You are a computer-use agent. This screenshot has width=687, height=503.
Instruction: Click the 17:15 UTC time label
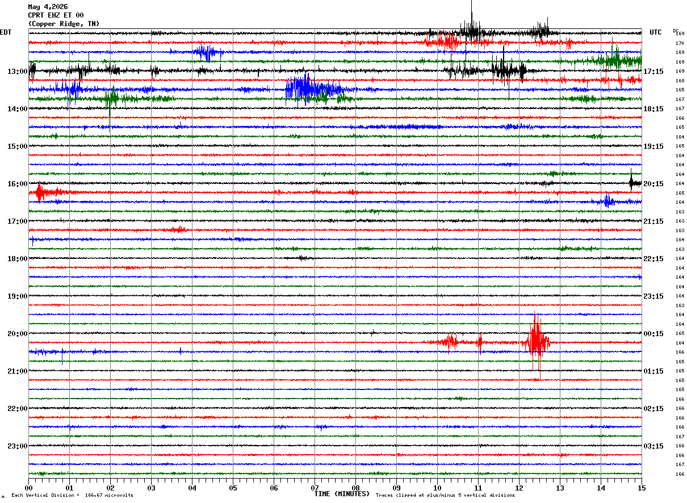click(654, 72)
